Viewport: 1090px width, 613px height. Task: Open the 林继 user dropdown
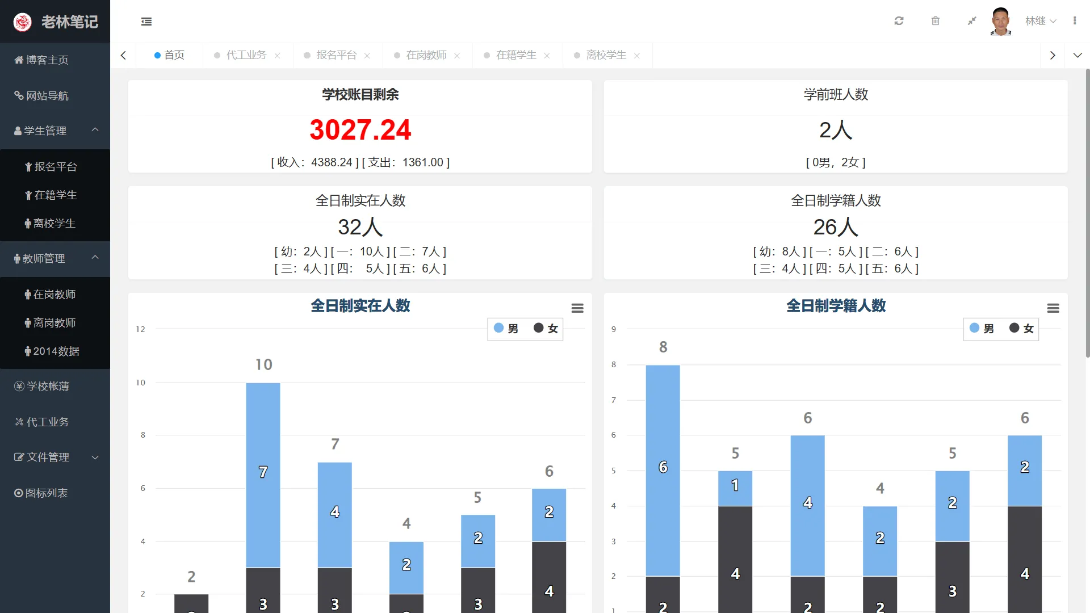(1041, 21)
